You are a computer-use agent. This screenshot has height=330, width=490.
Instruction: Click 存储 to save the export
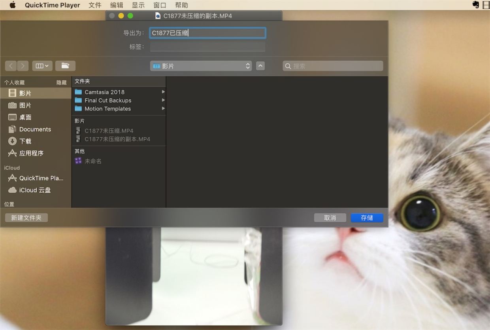367,218
